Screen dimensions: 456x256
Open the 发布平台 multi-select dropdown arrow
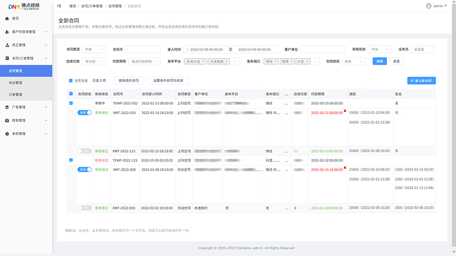235,61
